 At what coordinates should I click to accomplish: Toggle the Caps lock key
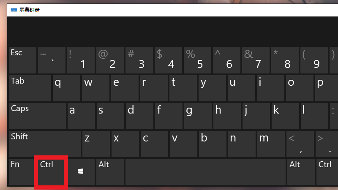37,116
